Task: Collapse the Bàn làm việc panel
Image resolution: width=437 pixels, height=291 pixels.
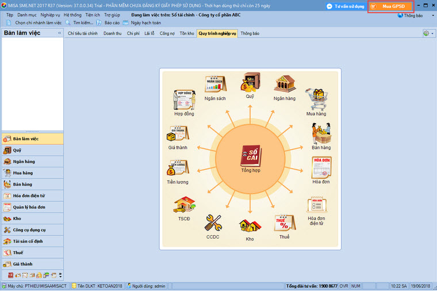Action: pos(60,33)
